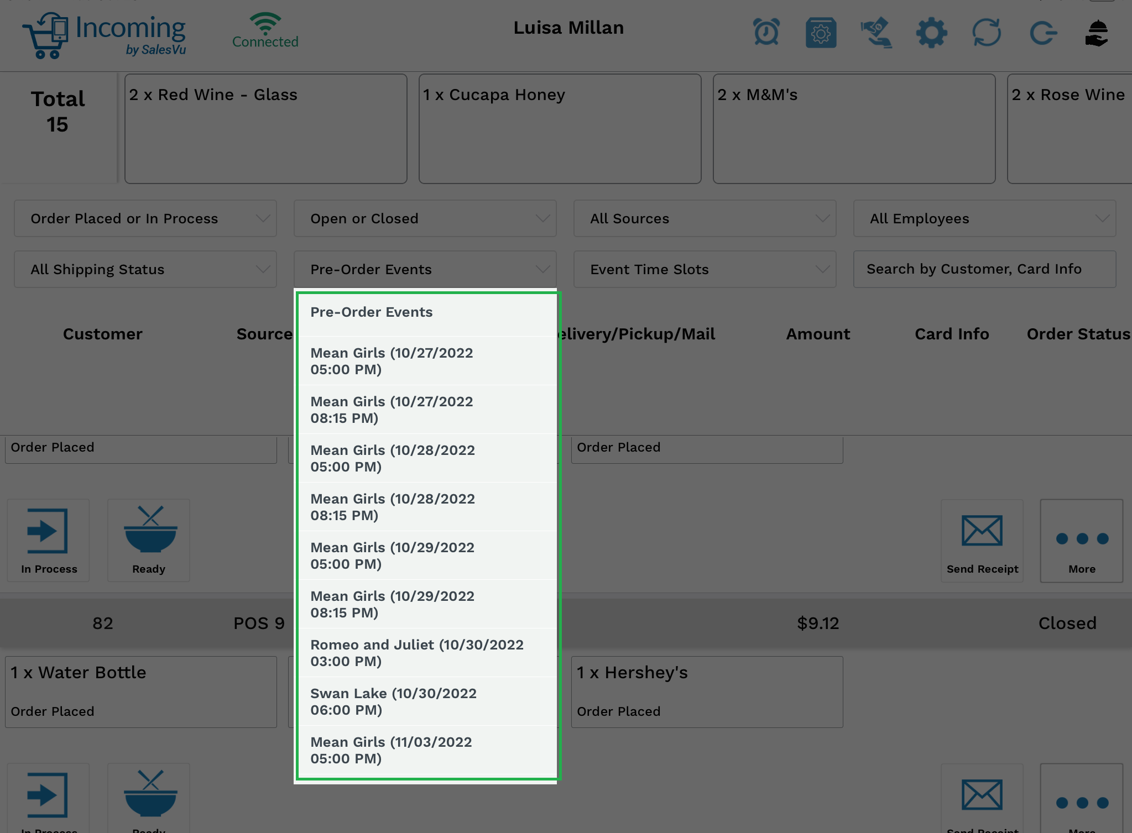Click the Customer column header
1132x833 pixels.
click(103, 334)
